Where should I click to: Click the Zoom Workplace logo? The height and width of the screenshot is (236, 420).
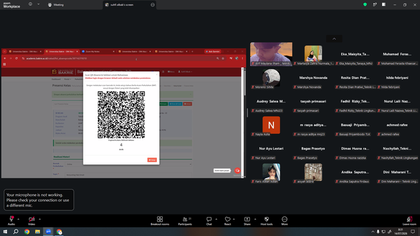click(x=12, y=5)
